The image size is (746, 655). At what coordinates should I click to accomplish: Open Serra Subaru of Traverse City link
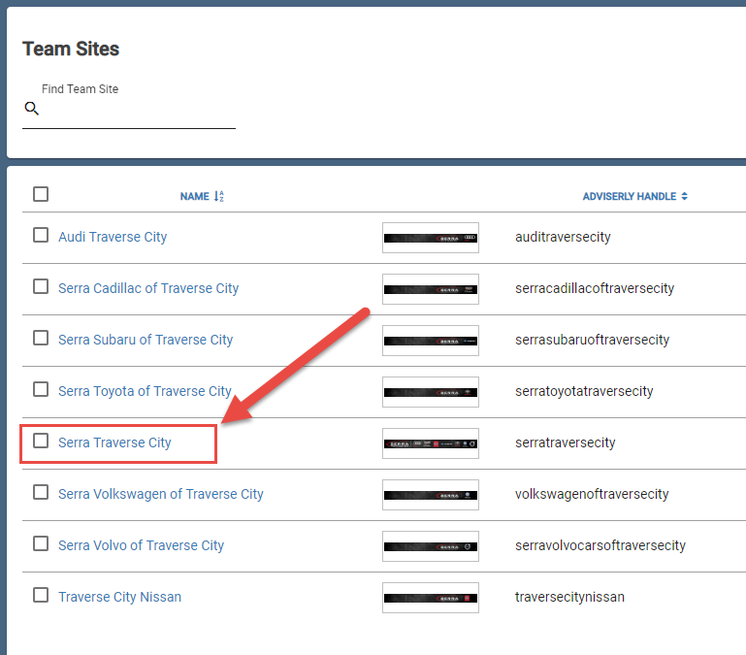[146, 340]
